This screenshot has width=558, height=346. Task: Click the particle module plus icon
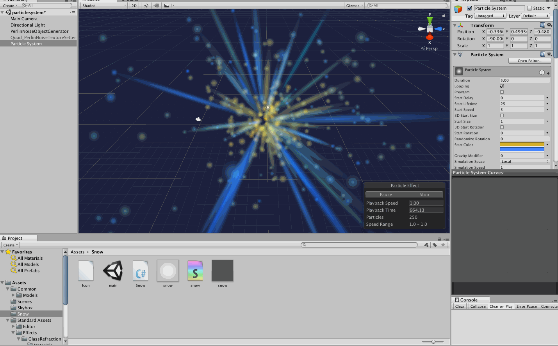tap(548, 73)
